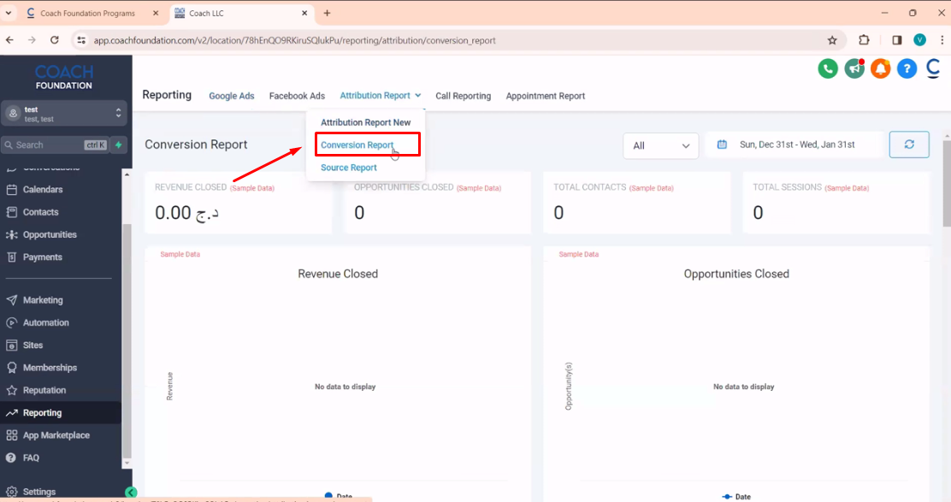This screenshot has width=951, height=502.
Task: Click the FAQ question icon
Action: click(x=11, y=458)
